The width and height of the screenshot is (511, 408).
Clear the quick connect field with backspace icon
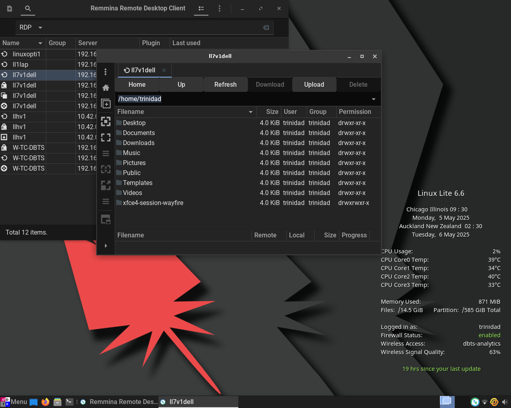[266, 28]
